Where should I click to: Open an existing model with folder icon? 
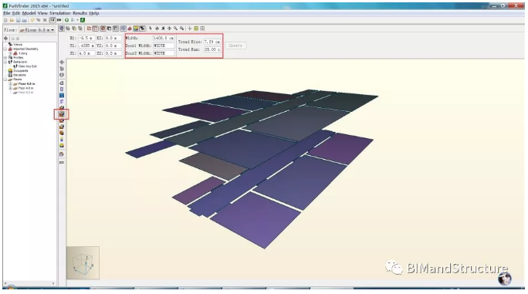pos(12,20)
